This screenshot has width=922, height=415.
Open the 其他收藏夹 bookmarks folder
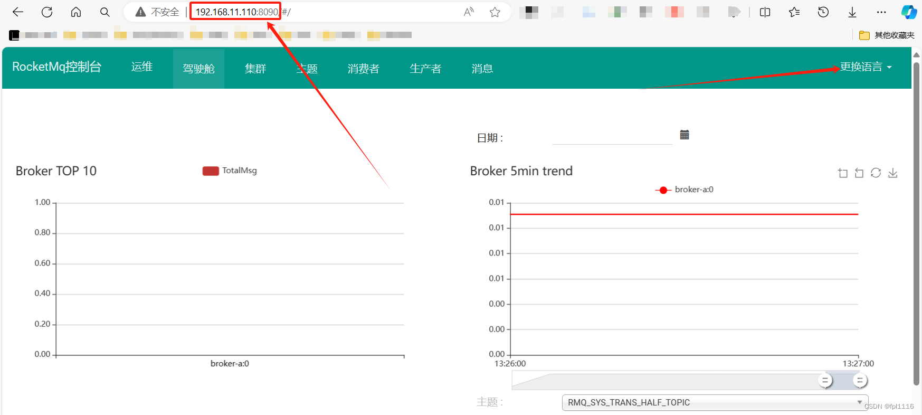pos(887,35)
